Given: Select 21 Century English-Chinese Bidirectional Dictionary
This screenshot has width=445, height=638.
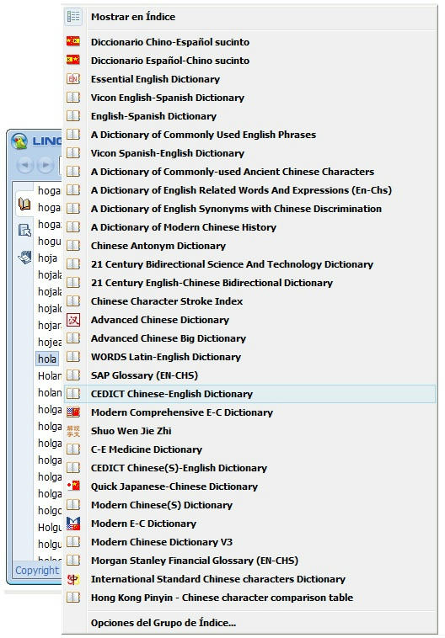Looking at the screenshot, I should pyautogui.click(x=249, y=282).
